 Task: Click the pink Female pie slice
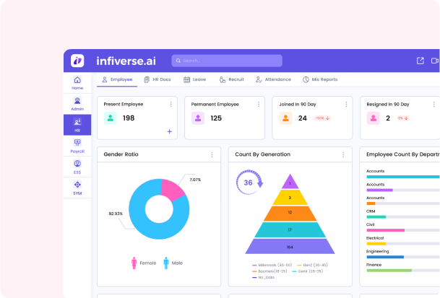pyautogui.click(x=172, y=189)
